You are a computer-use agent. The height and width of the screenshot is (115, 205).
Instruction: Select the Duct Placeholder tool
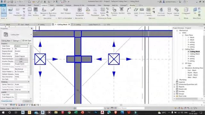(x=18, y=12)
